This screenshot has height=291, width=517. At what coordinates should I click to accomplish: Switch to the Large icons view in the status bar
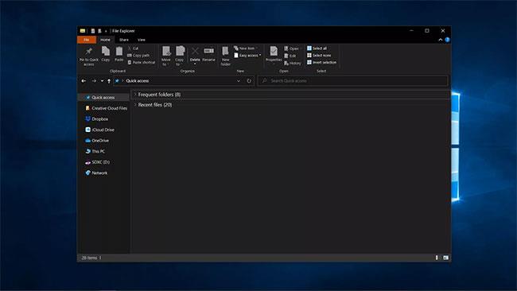445,258
